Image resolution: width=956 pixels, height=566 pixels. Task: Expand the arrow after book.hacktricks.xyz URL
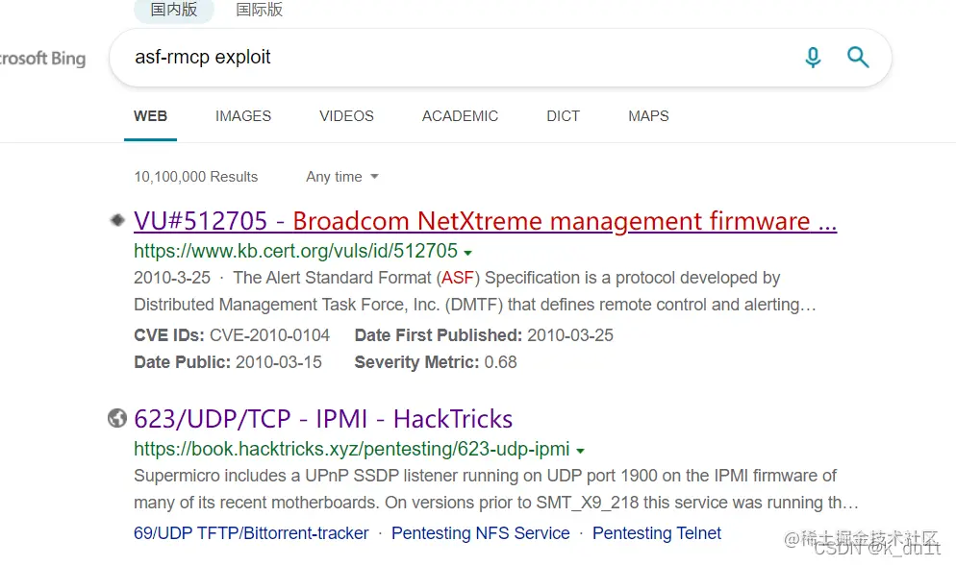pos(581,451)
